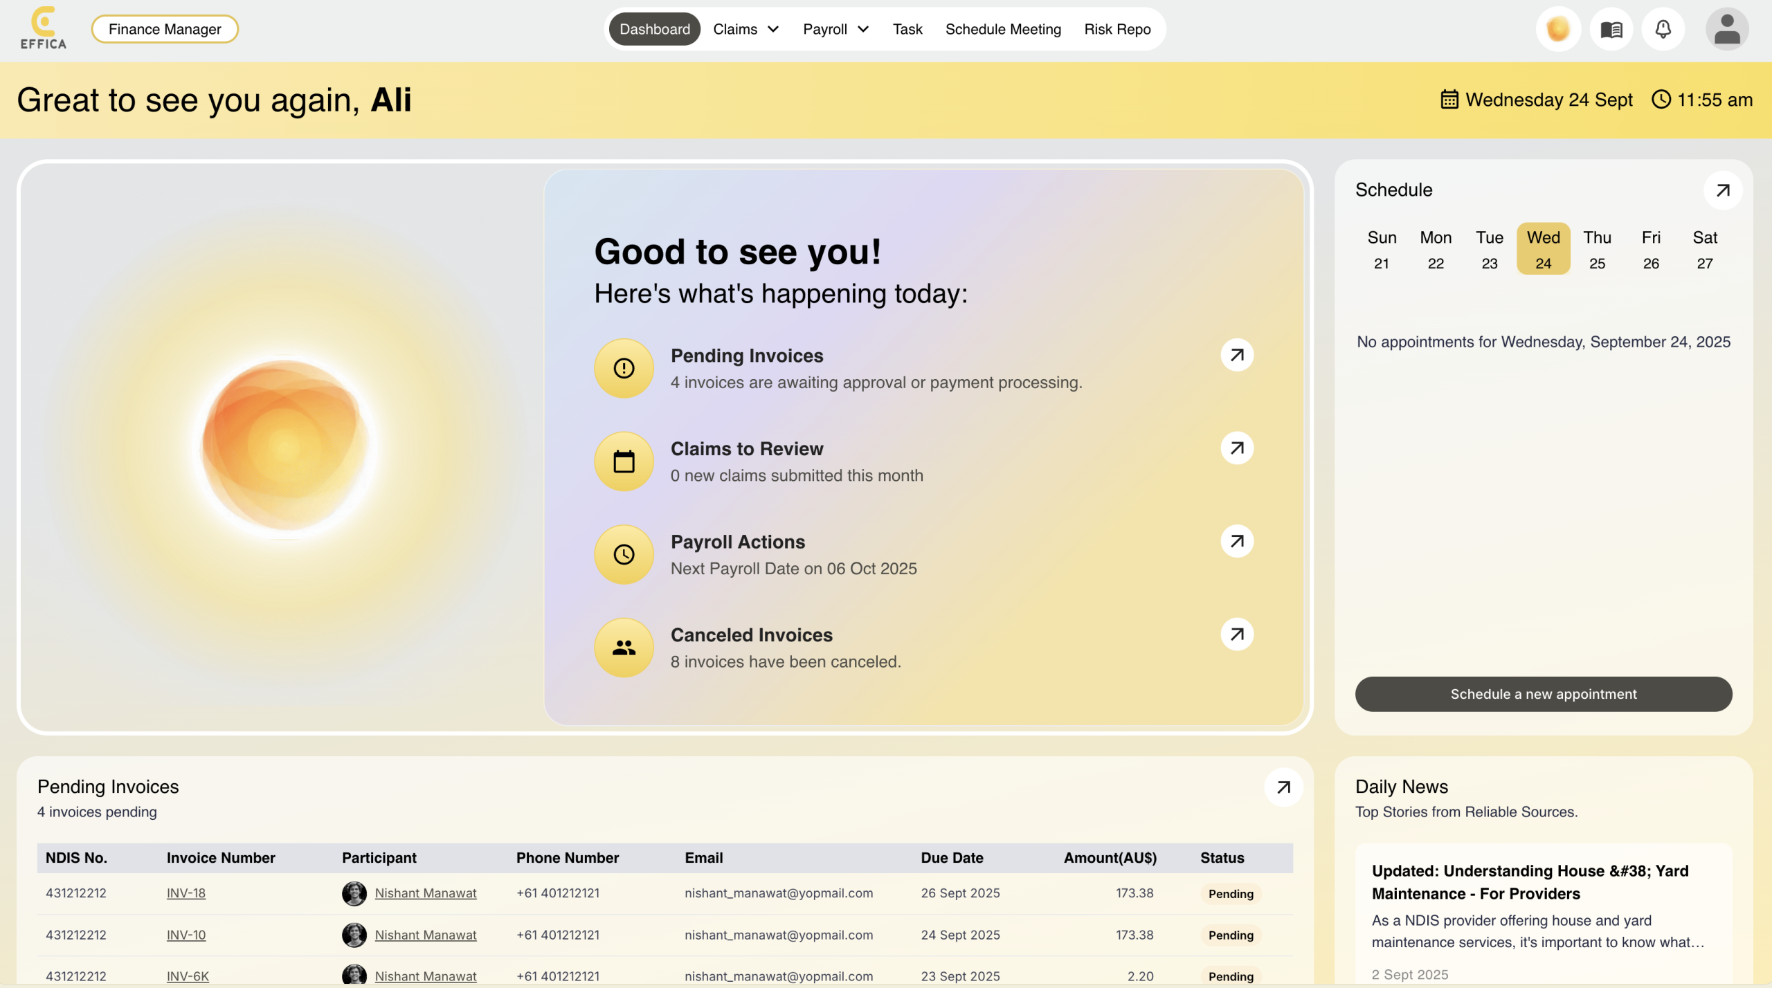Expand the Schedule panel arrow
The width and height of the screenshot is (1772, 988).
1723,190
